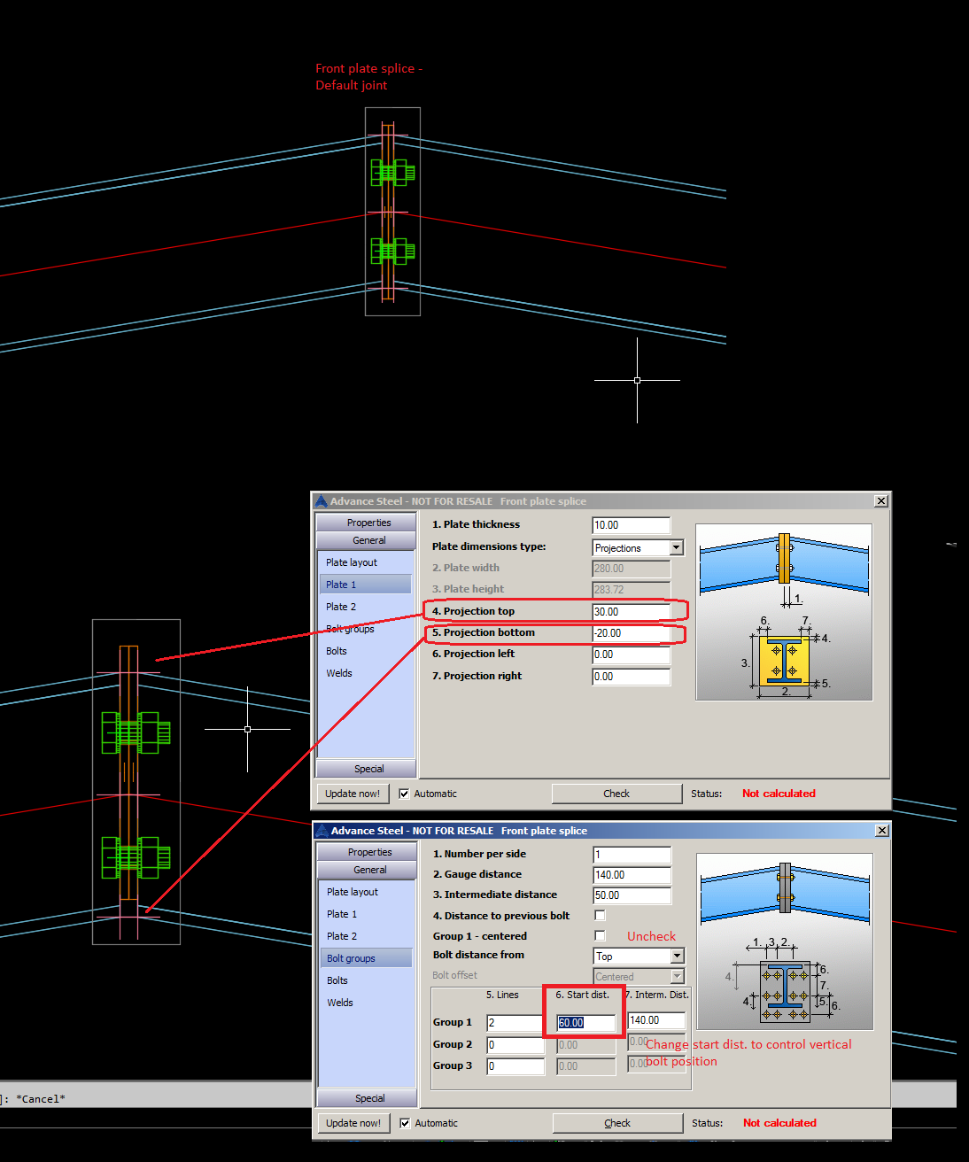Click Projection right input field
Image resolution: width=969 pixels, height=1162 pixels.
pyautogui.click(x=632, y=677)
